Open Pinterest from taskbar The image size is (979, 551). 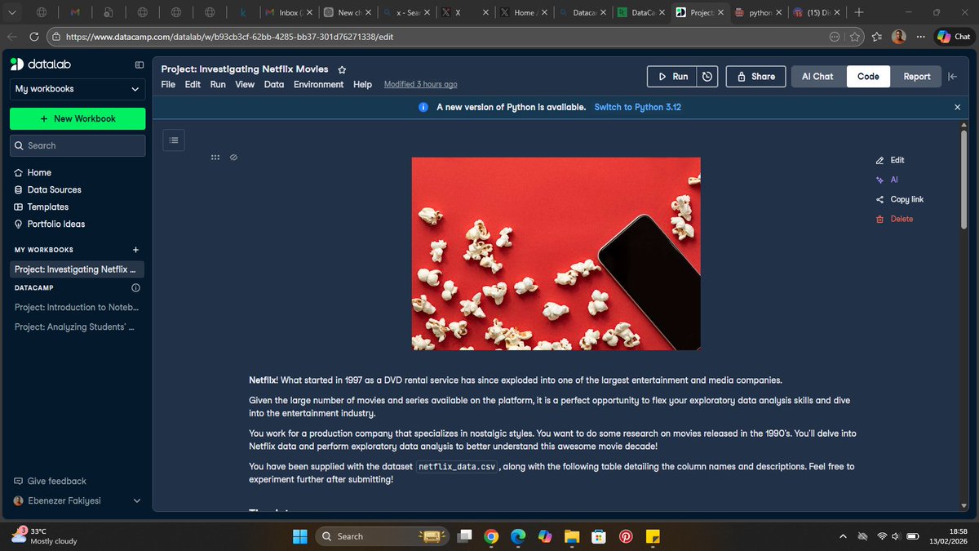[625, 536]
